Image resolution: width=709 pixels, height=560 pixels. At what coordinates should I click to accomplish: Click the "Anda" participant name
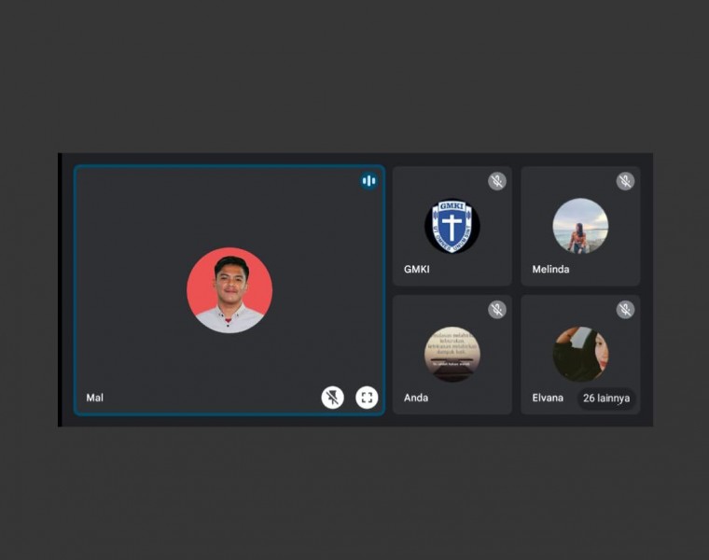(x=416, y=398)
